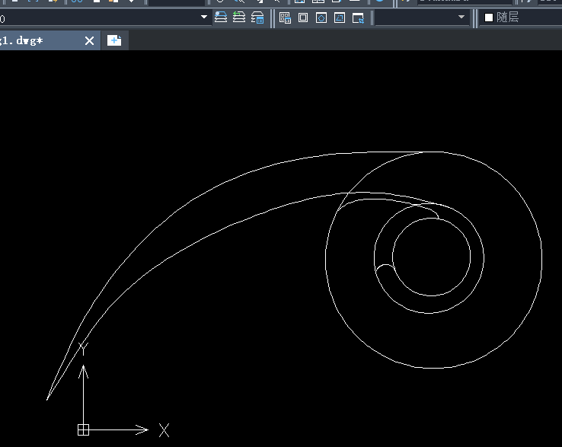Click the Layer Previous icon with green arrow
The width and height of the screenshot is (562, 447).
(x=239, y=17)
